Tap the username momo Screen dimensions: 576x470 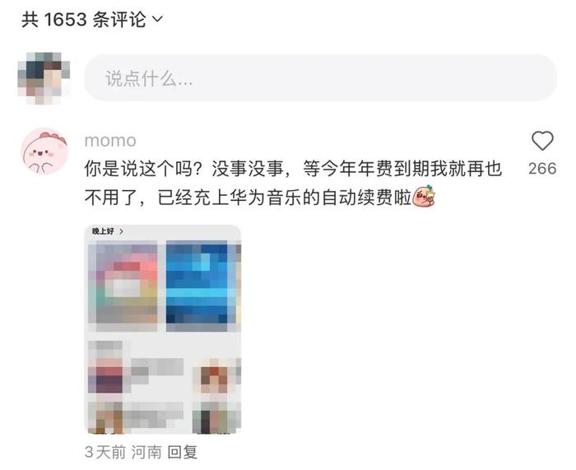point(110,141)
